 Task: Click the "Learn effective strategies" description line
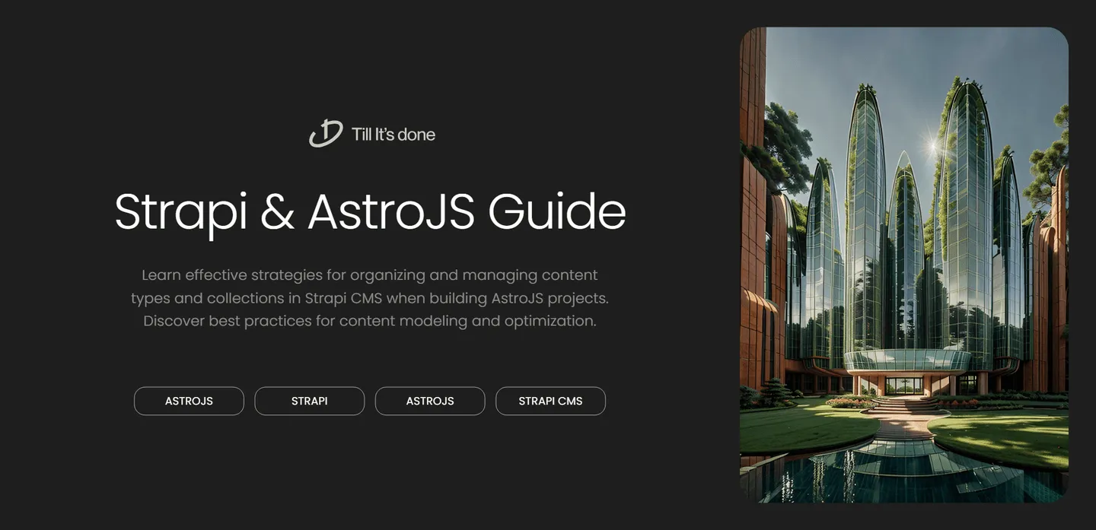[x=370, y=275]
